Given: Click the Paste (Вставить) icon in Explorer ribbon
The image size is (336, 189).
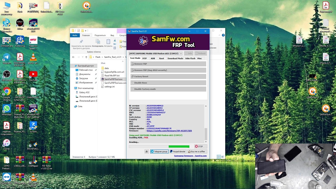Looking at the screenshot, I should pos(108,42).
